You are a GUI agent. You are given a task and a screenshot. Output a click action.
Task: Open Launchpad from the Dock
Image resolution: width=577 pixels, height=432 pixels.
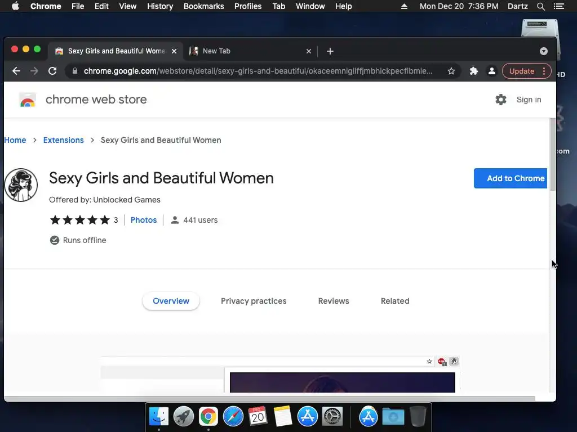[184, 417]
